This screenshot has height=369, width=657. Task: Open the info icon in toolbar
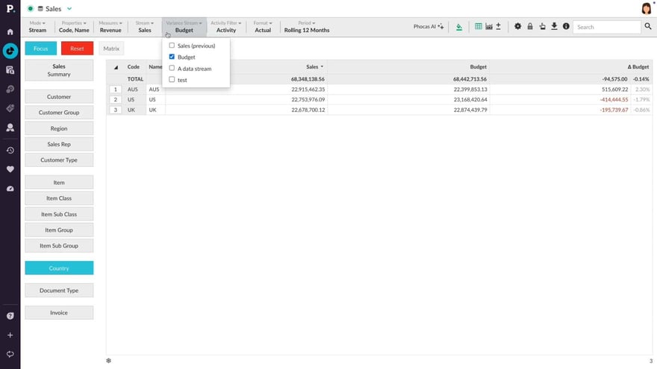tap(566, 27)
